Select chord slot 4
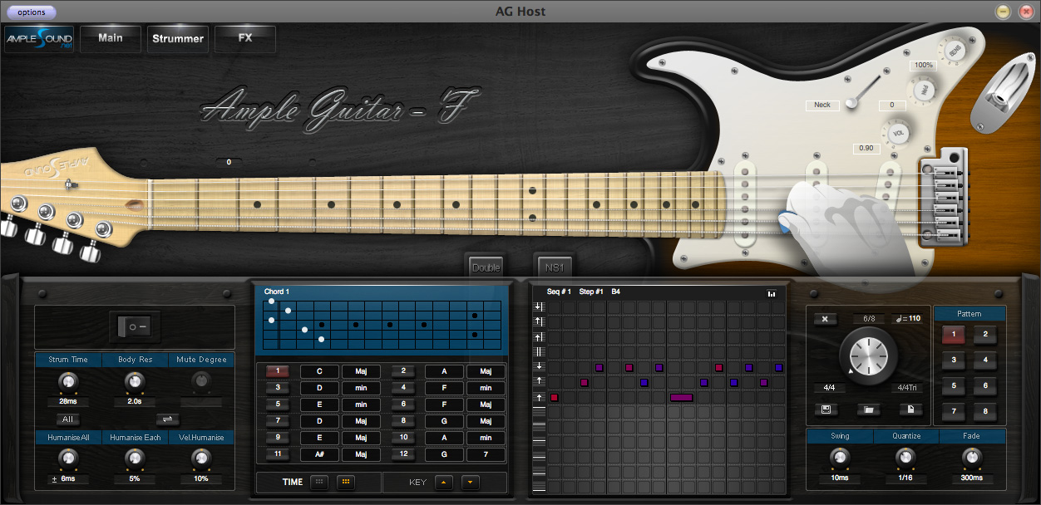This screenshot has height=505, width=1041. pyautogui.click(x=402, y=388)
